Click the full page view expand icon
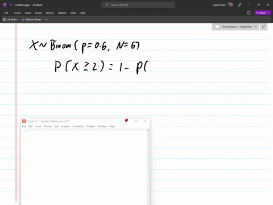The width and height of the screenshot is (273, 205). click(263, 27)
